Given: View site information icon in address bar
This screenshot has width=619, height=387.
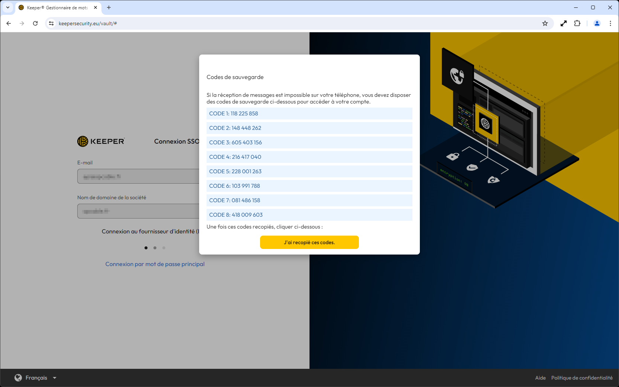Looking at the screenshot, I should click(51, 23).
